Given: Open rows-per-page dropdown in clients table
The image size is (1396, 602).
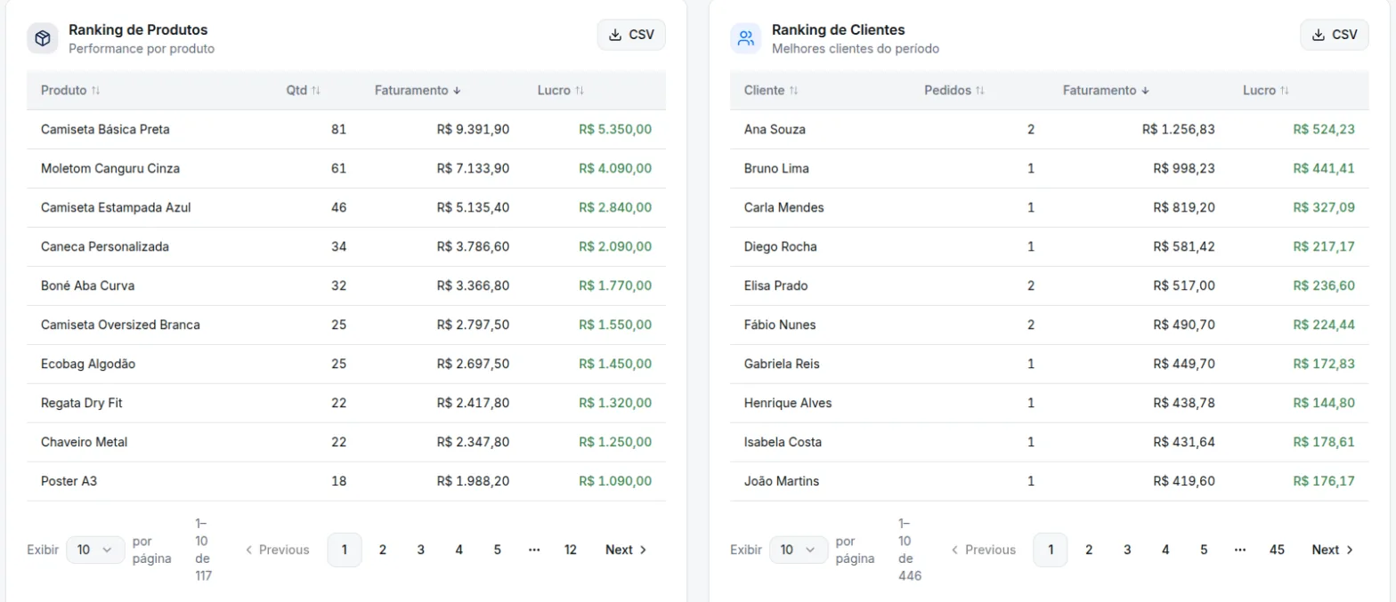Looking at the screenshot, I should point(799,550).
